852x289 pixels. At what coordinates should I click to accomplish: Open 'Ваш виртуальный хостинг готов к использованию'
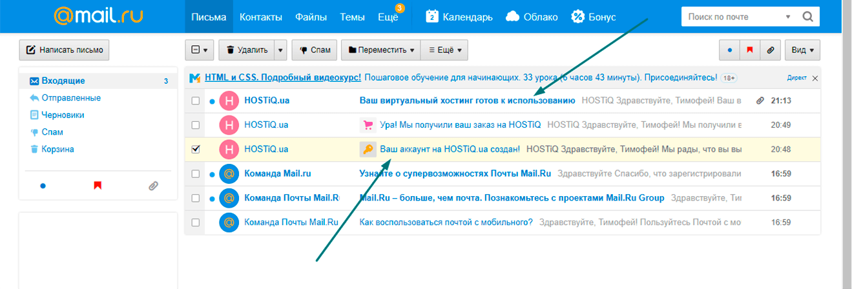coord(467,101)
